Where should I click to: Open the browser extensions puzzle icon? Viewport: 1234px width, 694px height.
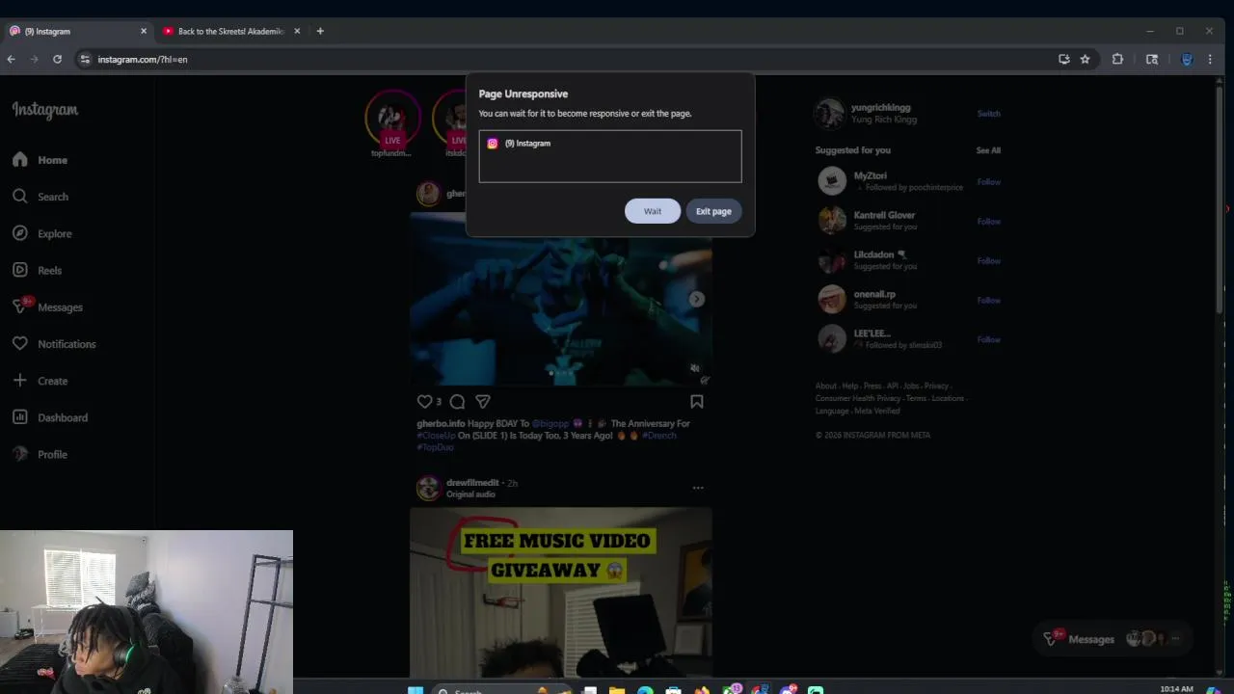pos(1117,59)
